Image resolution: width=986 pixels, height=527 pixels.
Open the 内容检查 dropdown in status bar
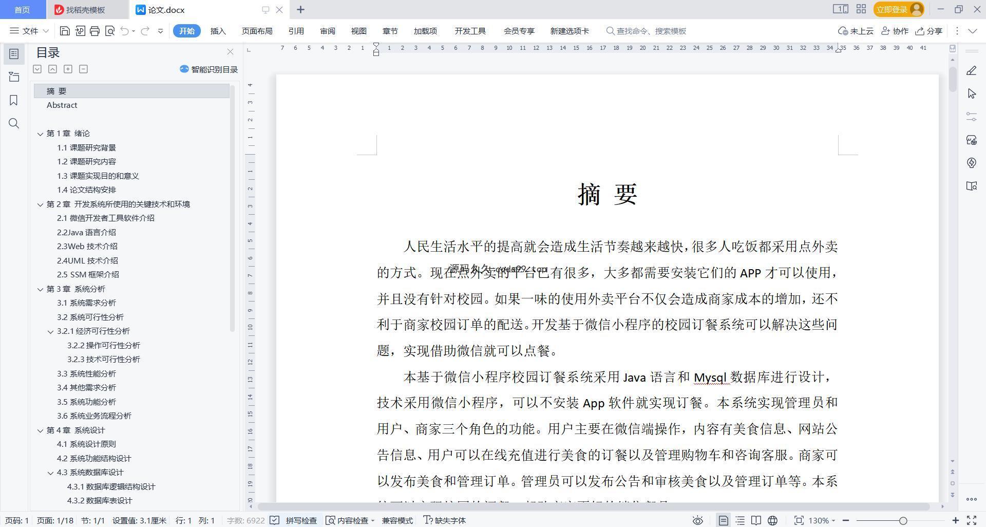coord(350,520)
